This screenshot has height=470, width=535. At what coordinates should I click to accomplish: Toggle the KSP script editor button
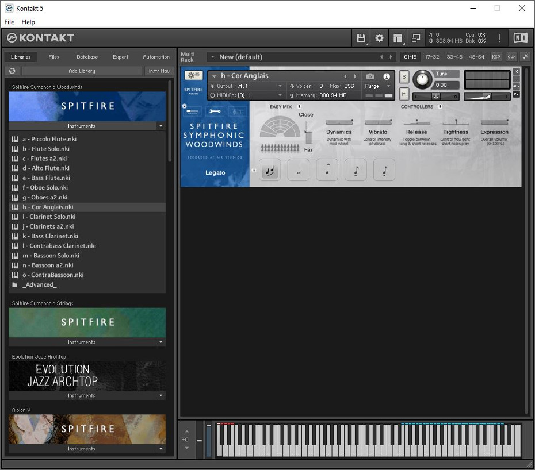pyautogui.click(x=496, y=57)
